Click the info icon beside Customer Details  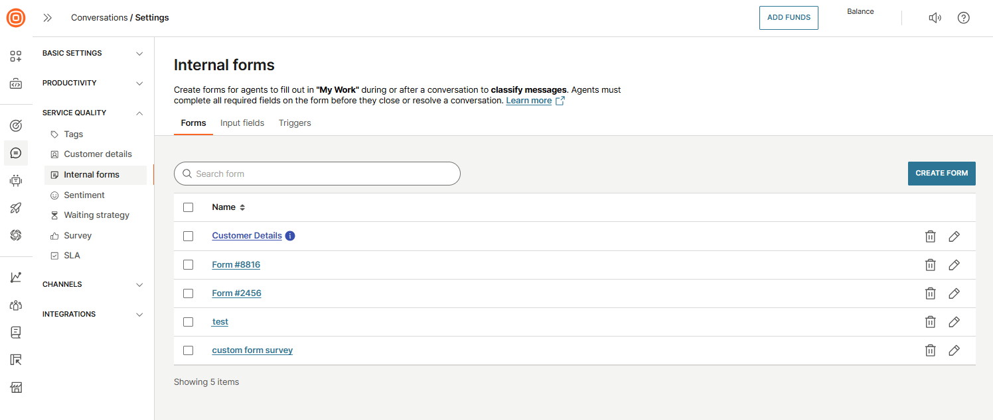290,236
